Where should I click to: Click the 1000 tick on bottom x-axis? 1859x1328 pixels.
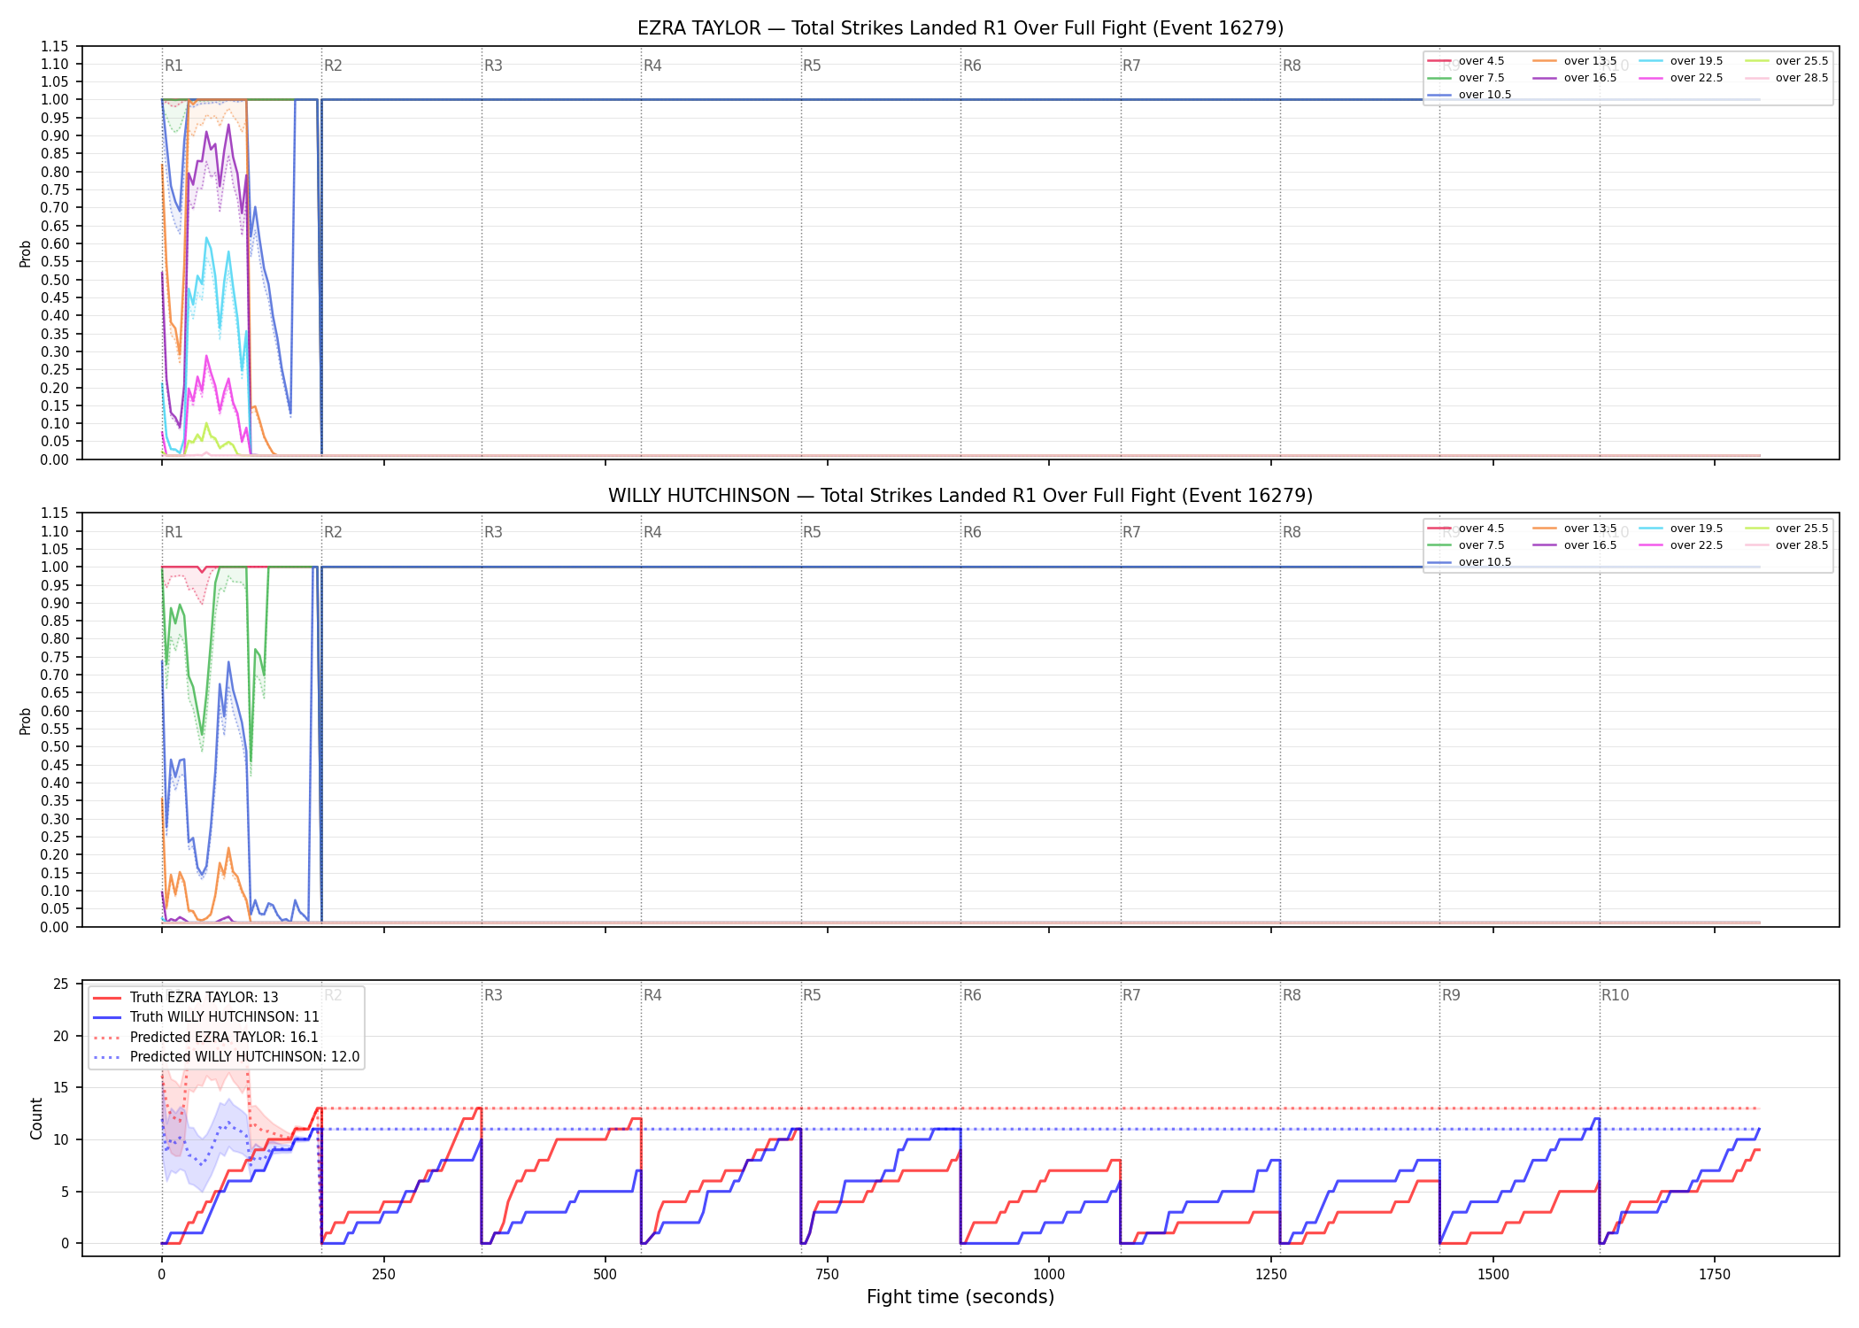coord(1049,1275)
